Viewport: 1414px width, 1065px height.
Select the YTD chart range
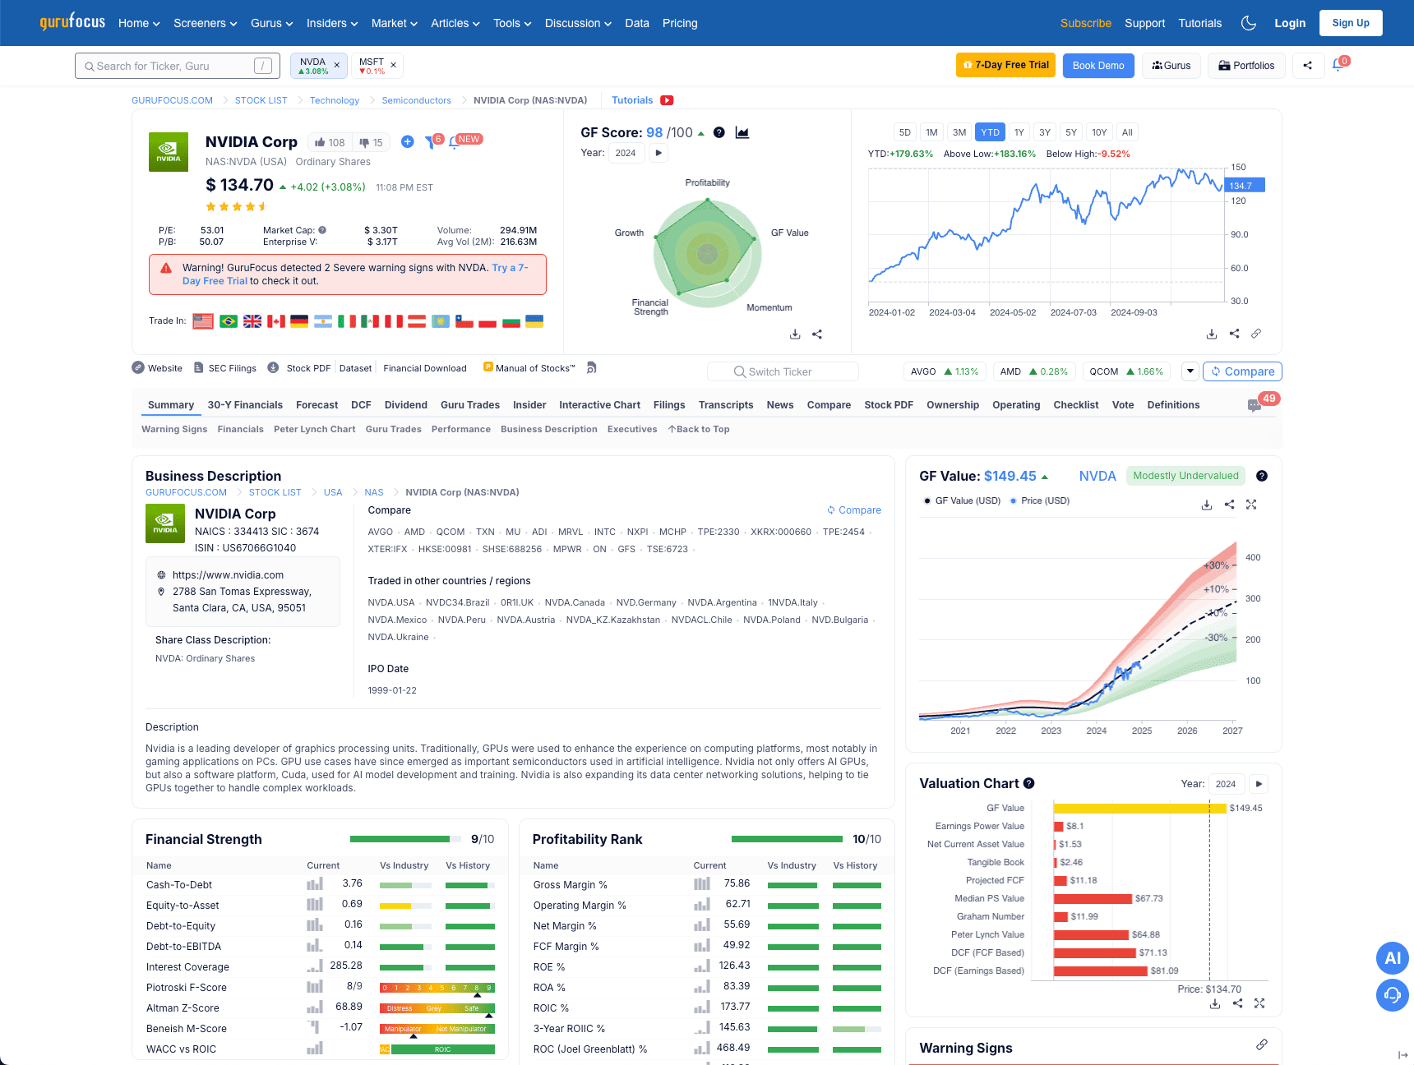point(990,132)
